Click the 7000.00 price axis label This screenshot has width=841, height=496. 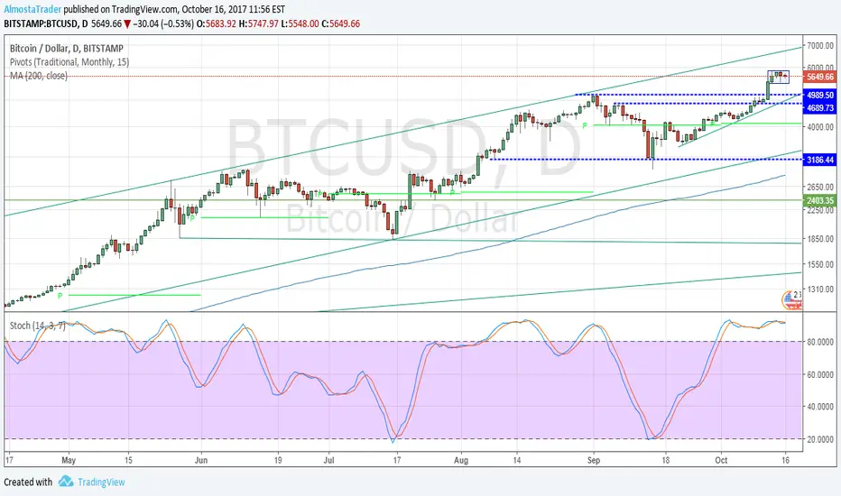pos(820,46)
